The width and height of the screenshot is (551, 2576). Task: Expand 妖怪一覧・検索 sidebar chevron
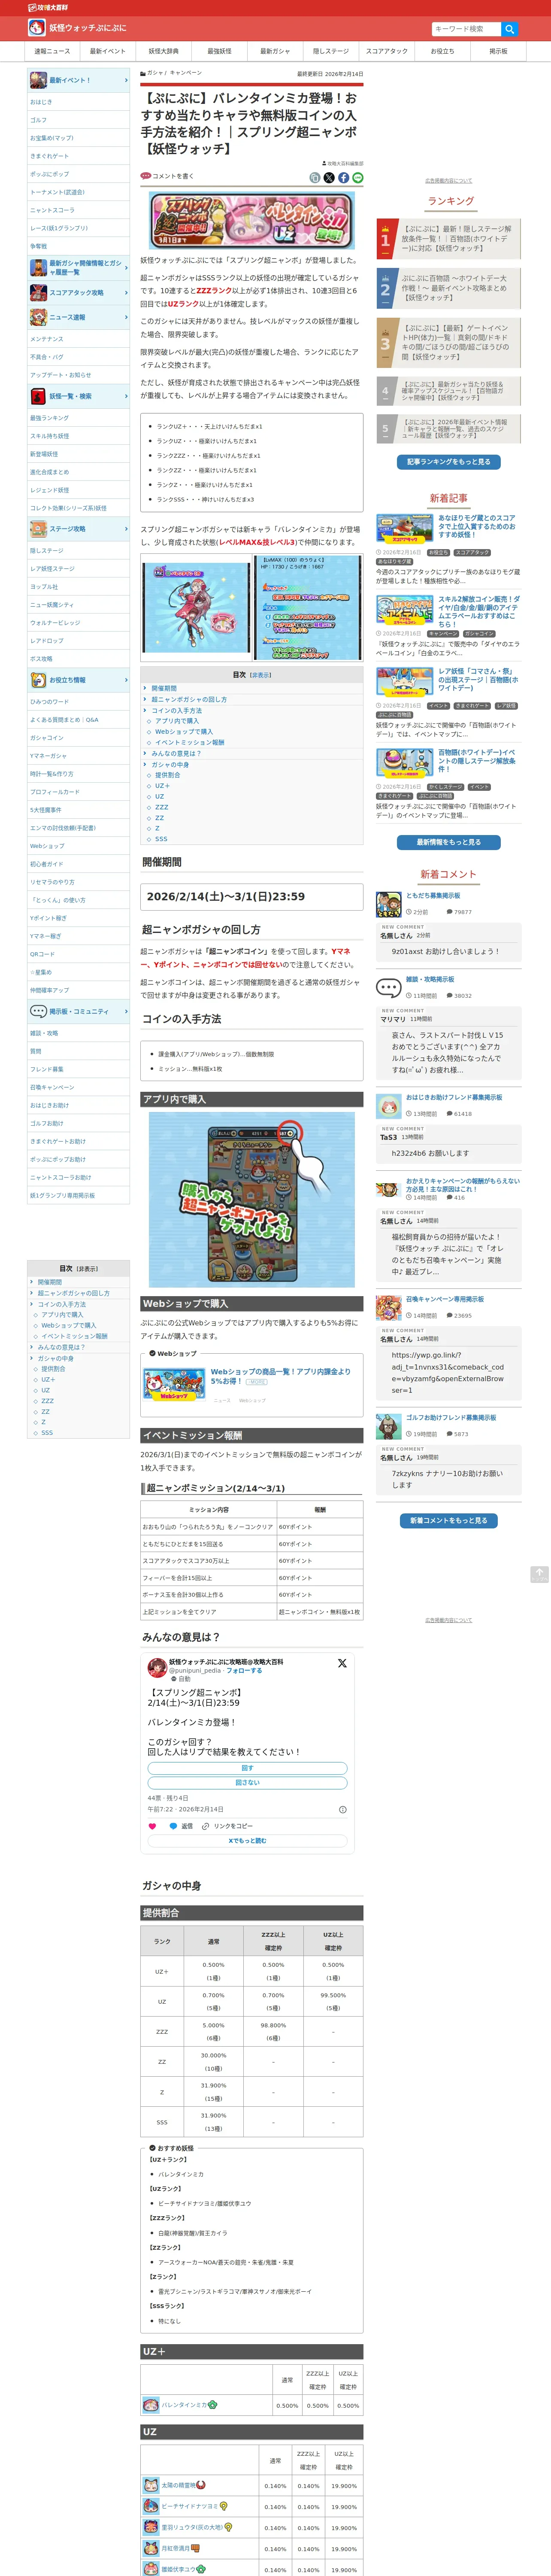coord(126,396)
